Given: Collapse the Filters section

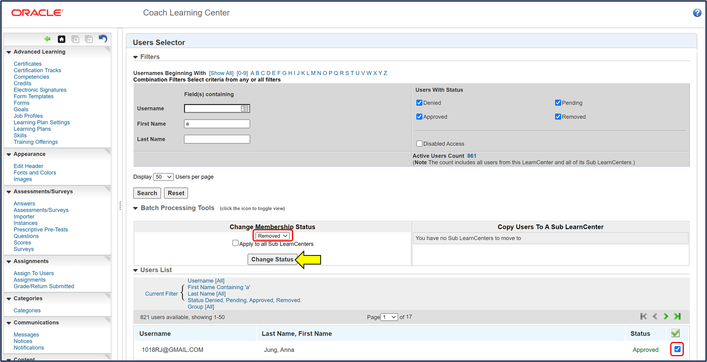Looking at the screenshot, I should click(x=135, y=57).
